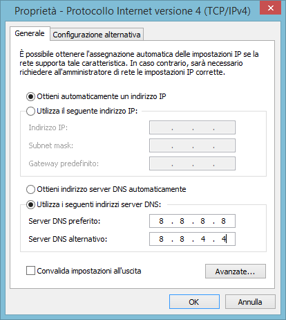
Task: Click the Server DNS alternativo field
Action: [192, 239]
